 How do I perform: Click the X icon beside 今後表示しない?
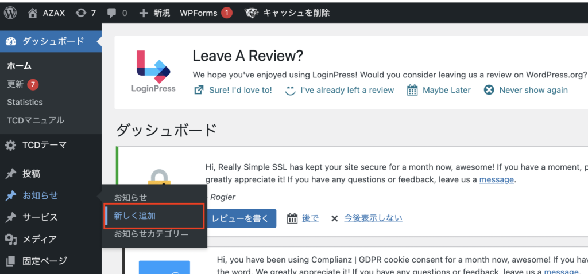335,218
